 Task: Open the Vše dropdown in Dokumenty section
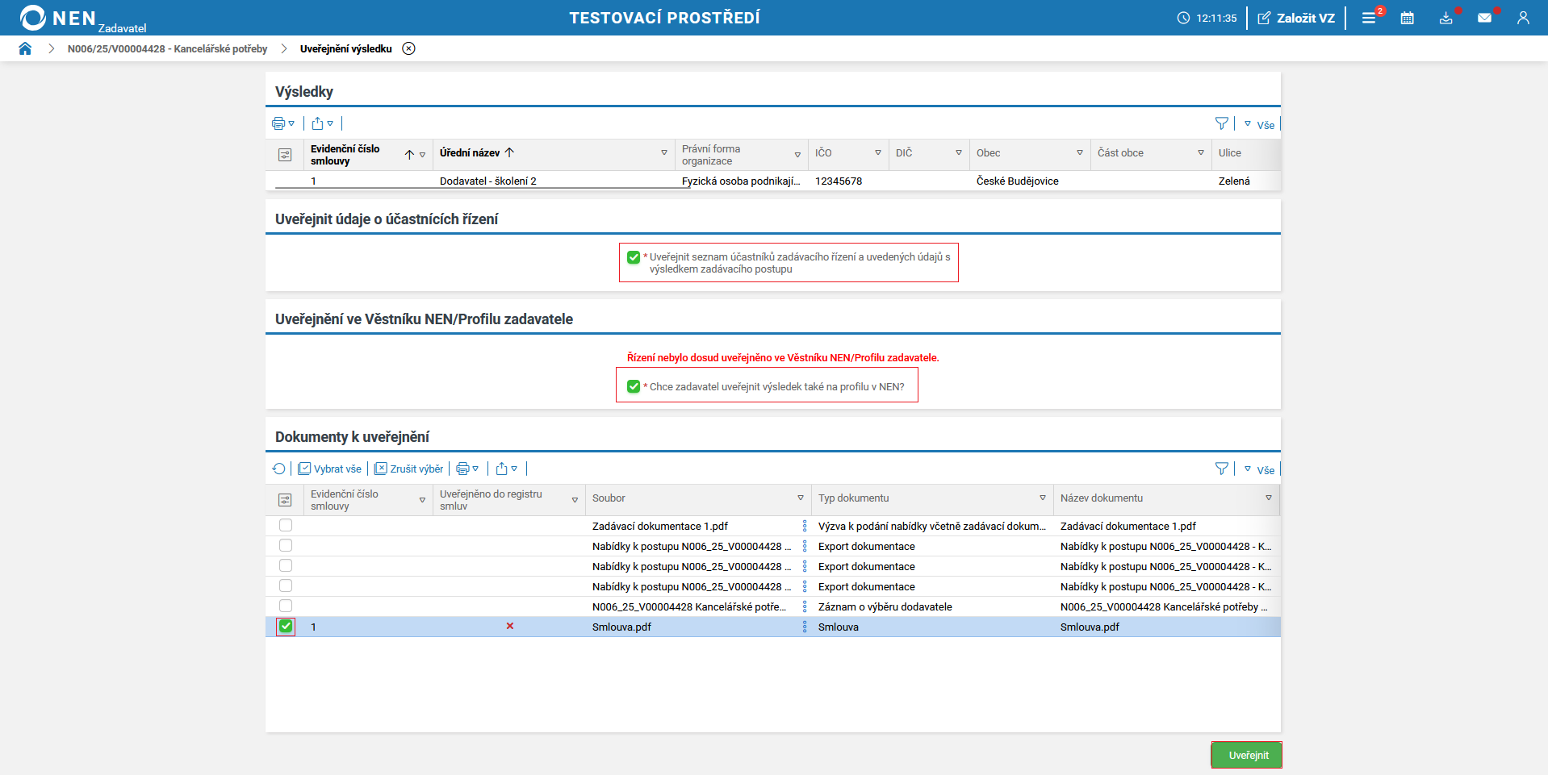point(1259,469)
